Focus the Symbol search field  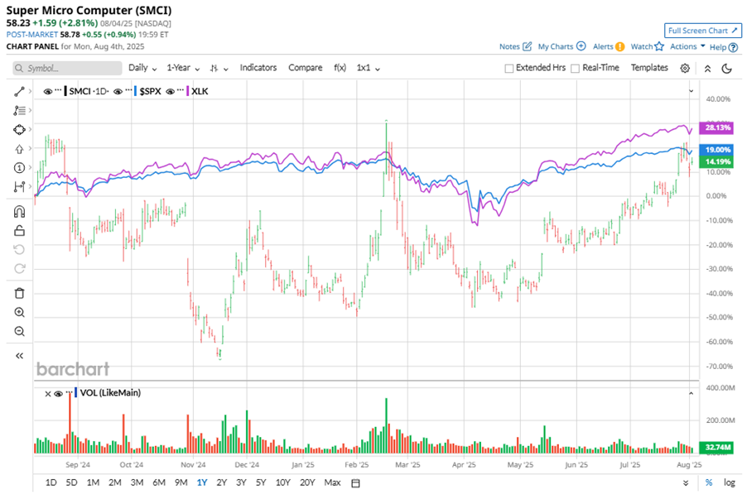pos(67,68)
